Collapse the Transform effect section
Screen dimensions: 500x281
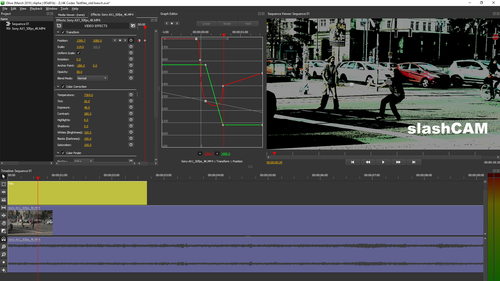[x=58, y=32]
